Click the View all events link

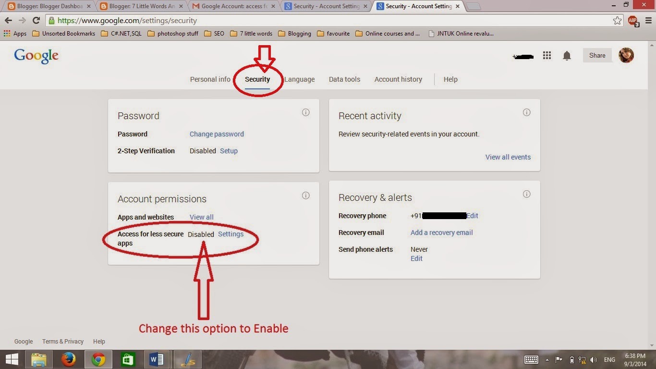click(x=508, y=157)
